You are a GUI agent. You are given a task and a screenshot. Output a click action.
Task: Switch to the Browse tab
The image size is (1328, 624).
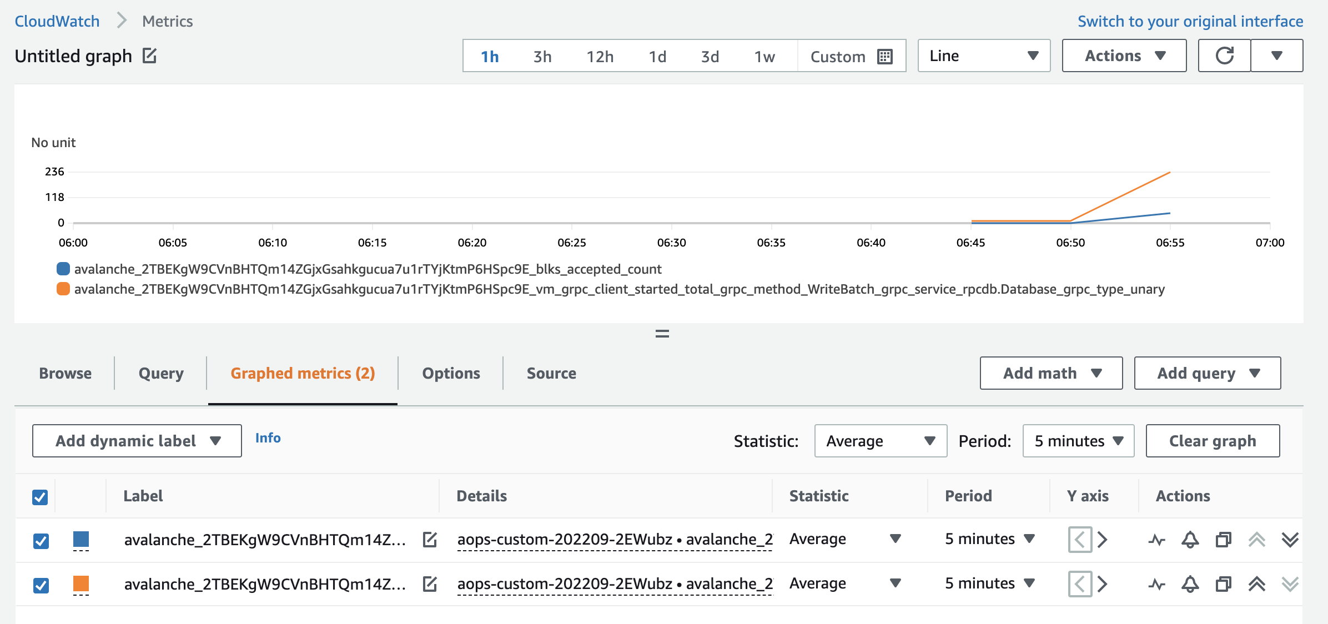tap(65, 373)
